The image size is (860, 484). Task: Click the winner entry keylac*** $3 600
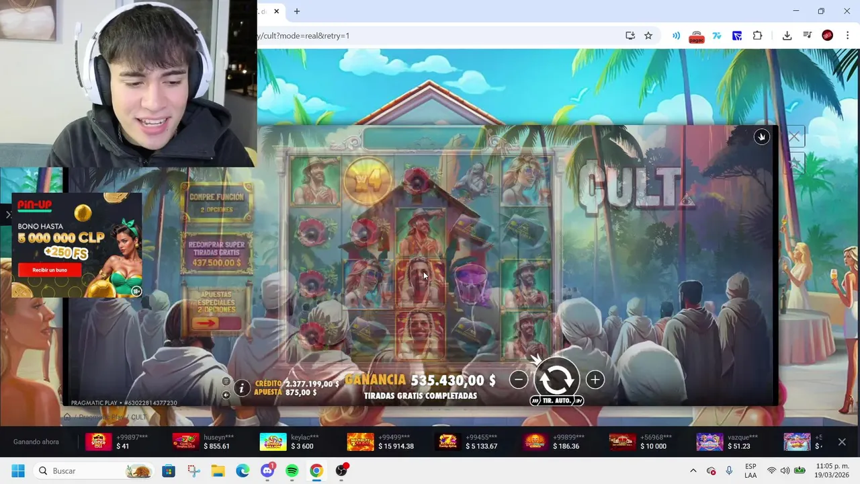click(x=290, y=442)
